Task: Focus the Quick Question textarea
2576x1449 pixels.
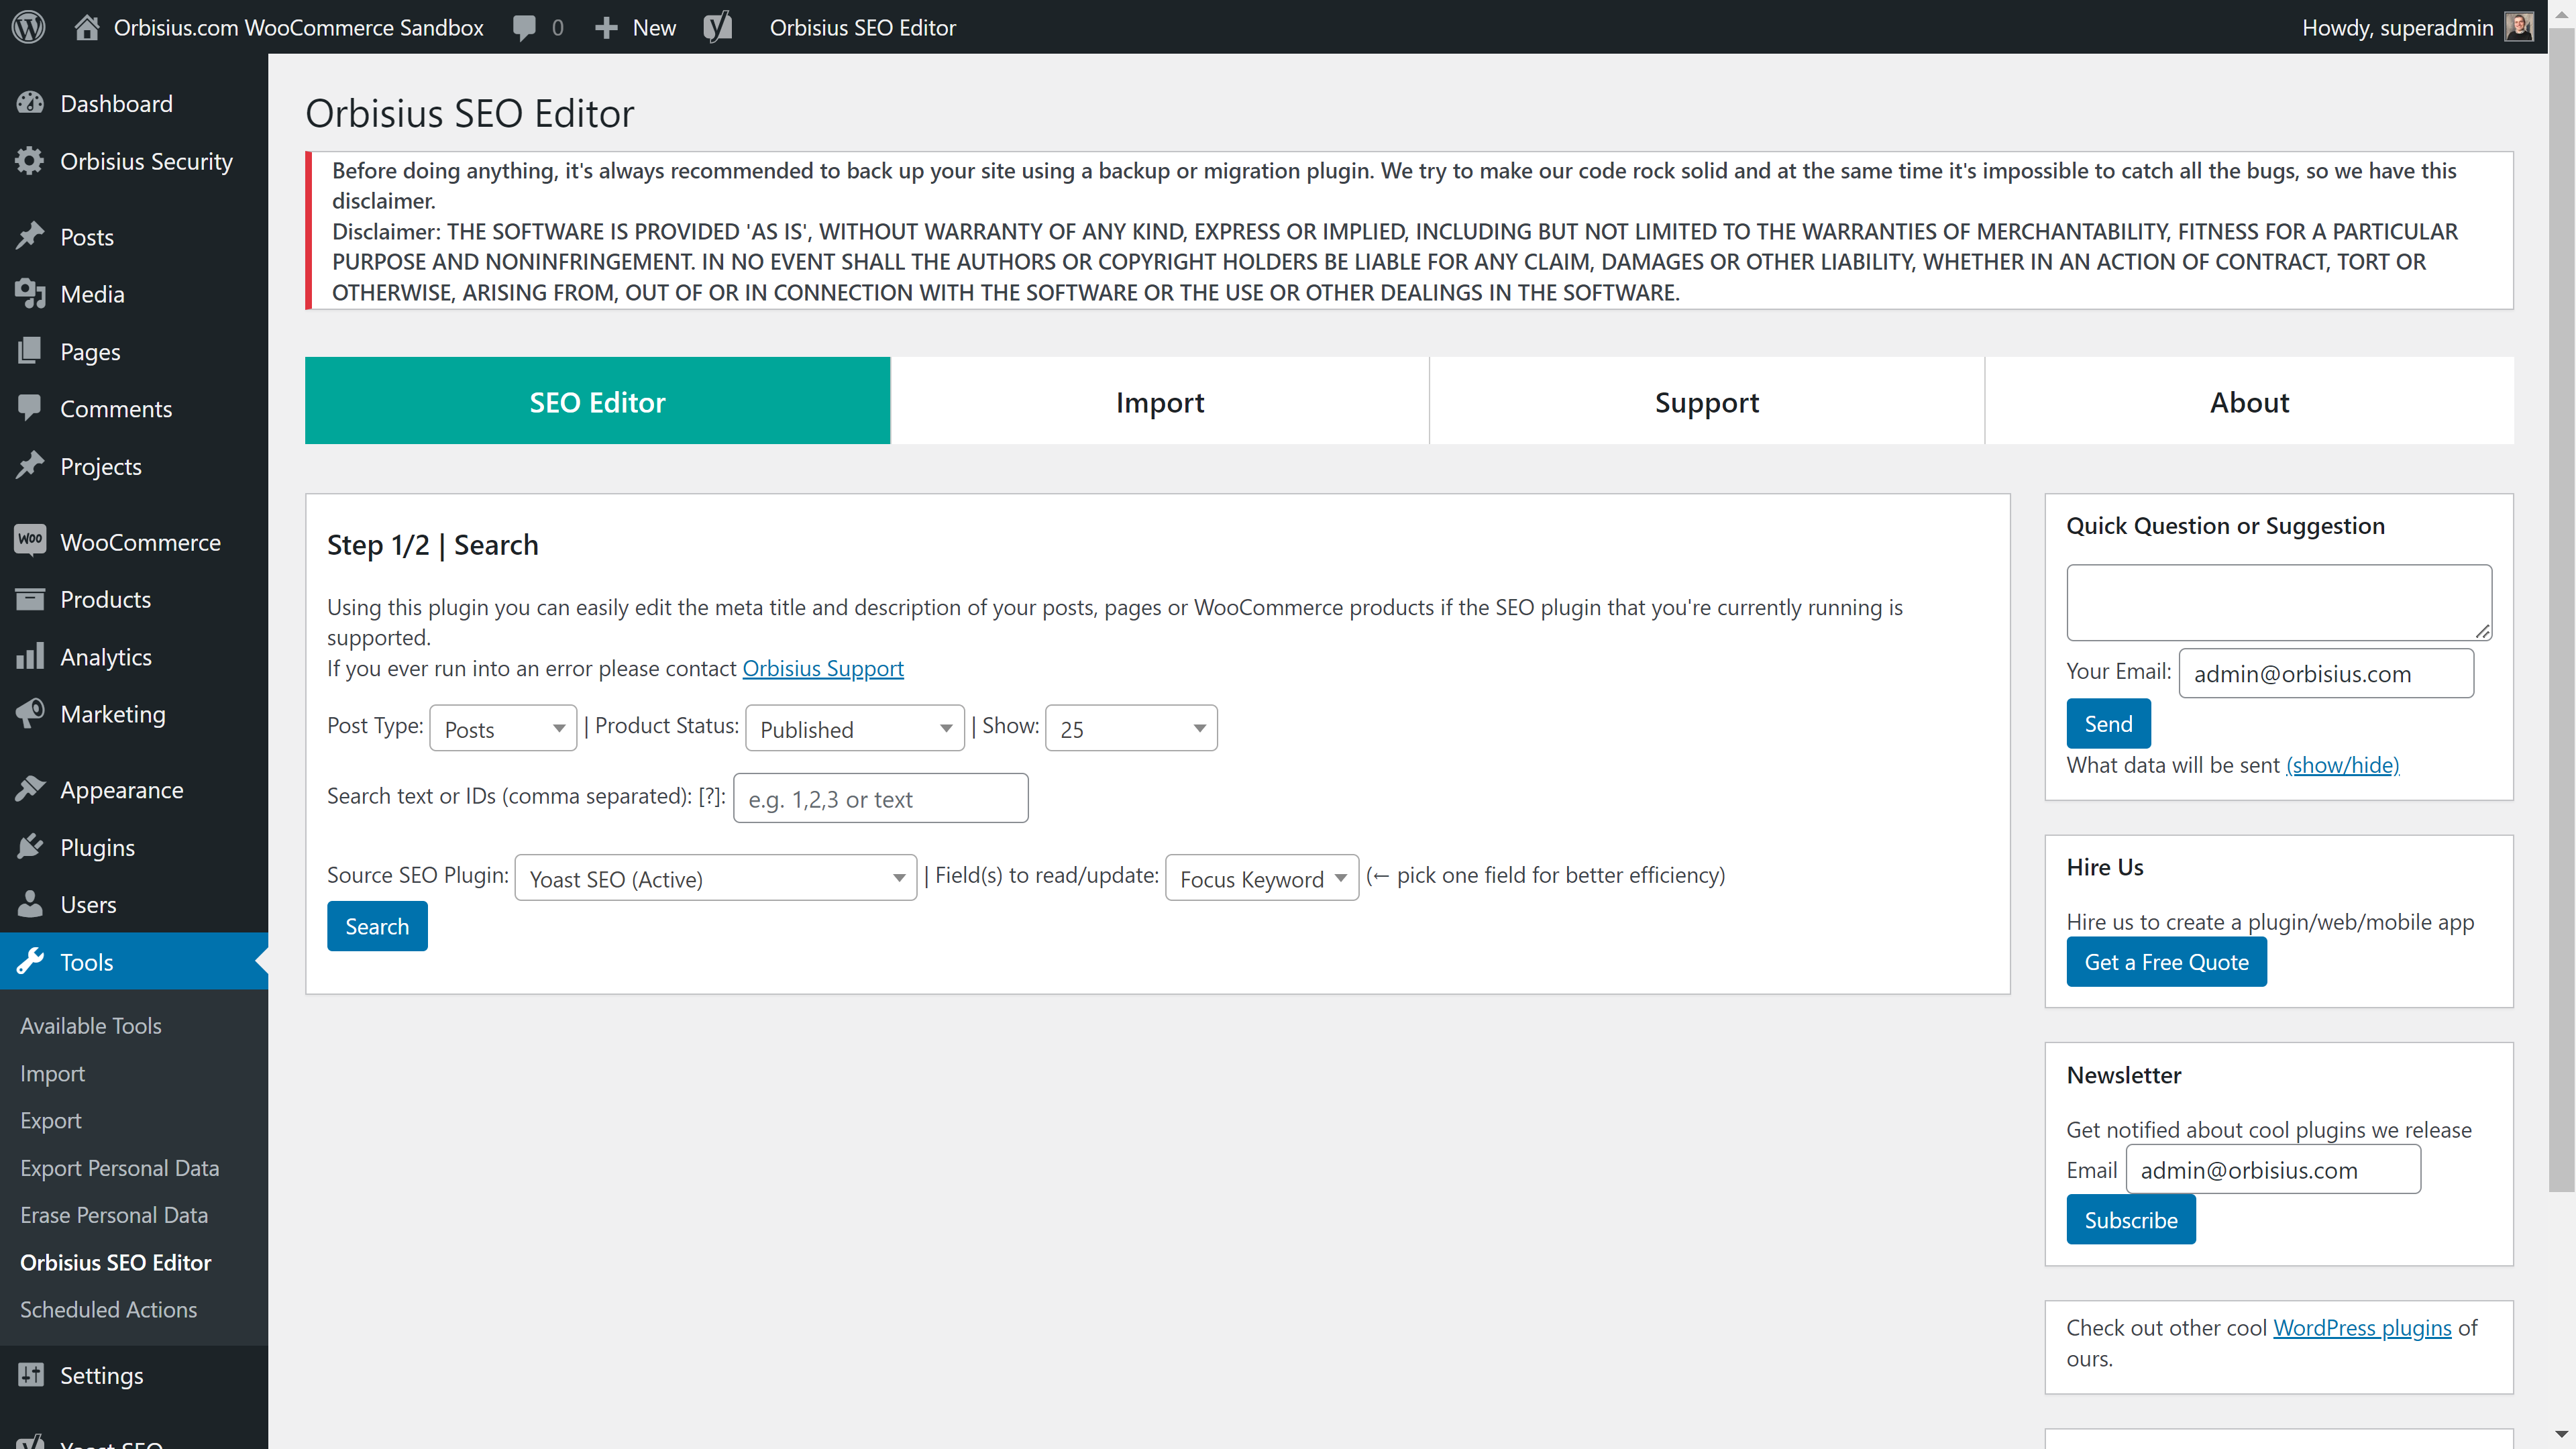Action: point(2279,602)
